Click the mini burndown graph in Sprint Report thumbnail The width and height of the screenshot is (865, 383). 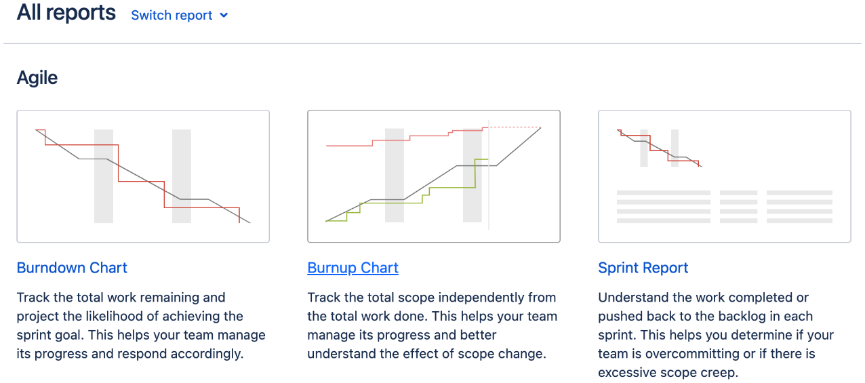point(659,148)
